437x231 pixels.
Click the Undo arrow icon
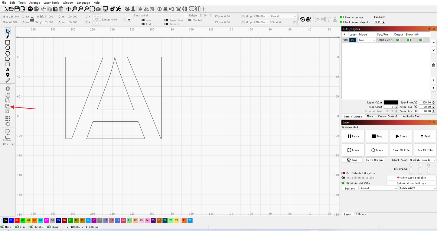point(30,9)
